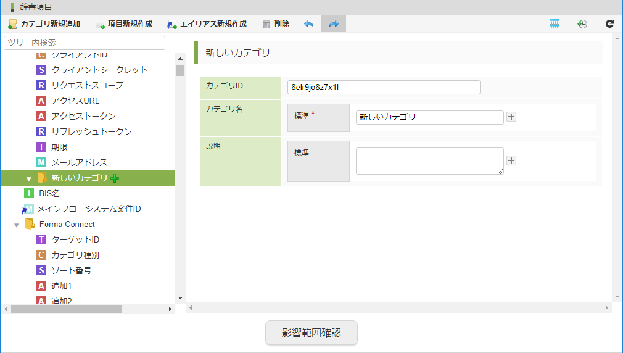This screenshot has width=623, height=353.
Task: Click the カテゴリID text field
Action: coord(384,87)
